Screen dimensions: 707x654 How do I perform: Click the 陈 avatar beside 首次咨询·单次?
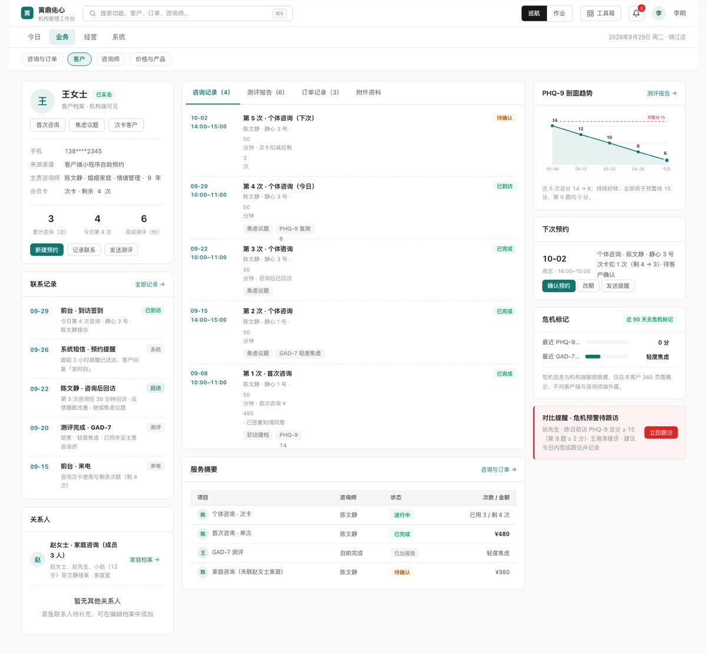pyautogui.click(x=203, y=534)
